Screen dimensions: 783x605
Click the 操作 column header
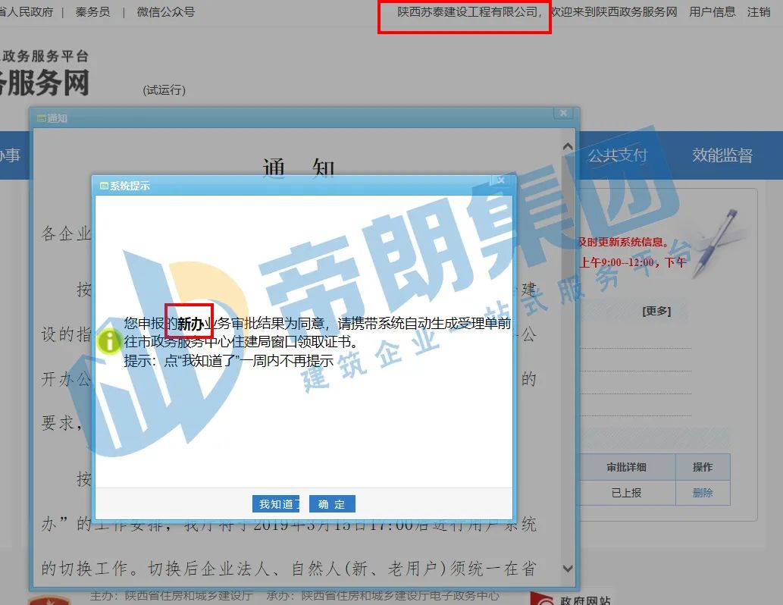click(703, 467)
